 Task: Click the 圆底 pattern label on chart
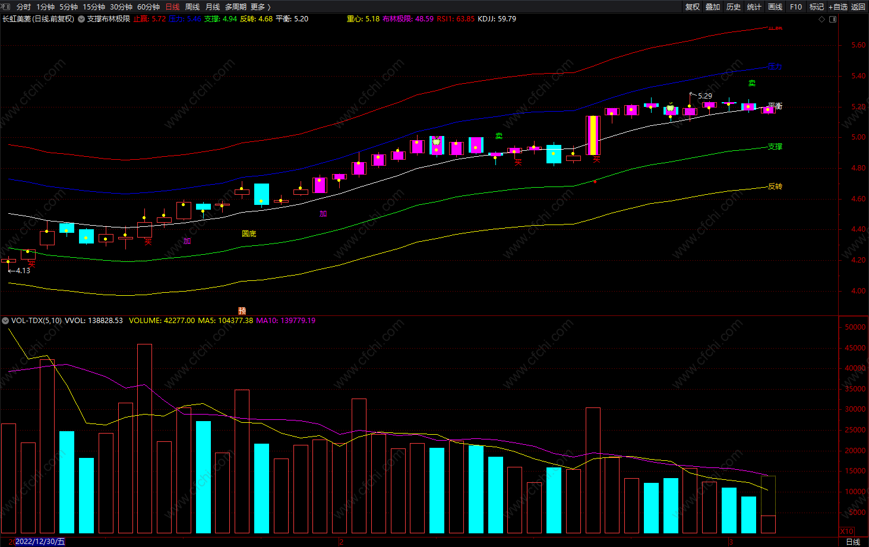(249, 234)
